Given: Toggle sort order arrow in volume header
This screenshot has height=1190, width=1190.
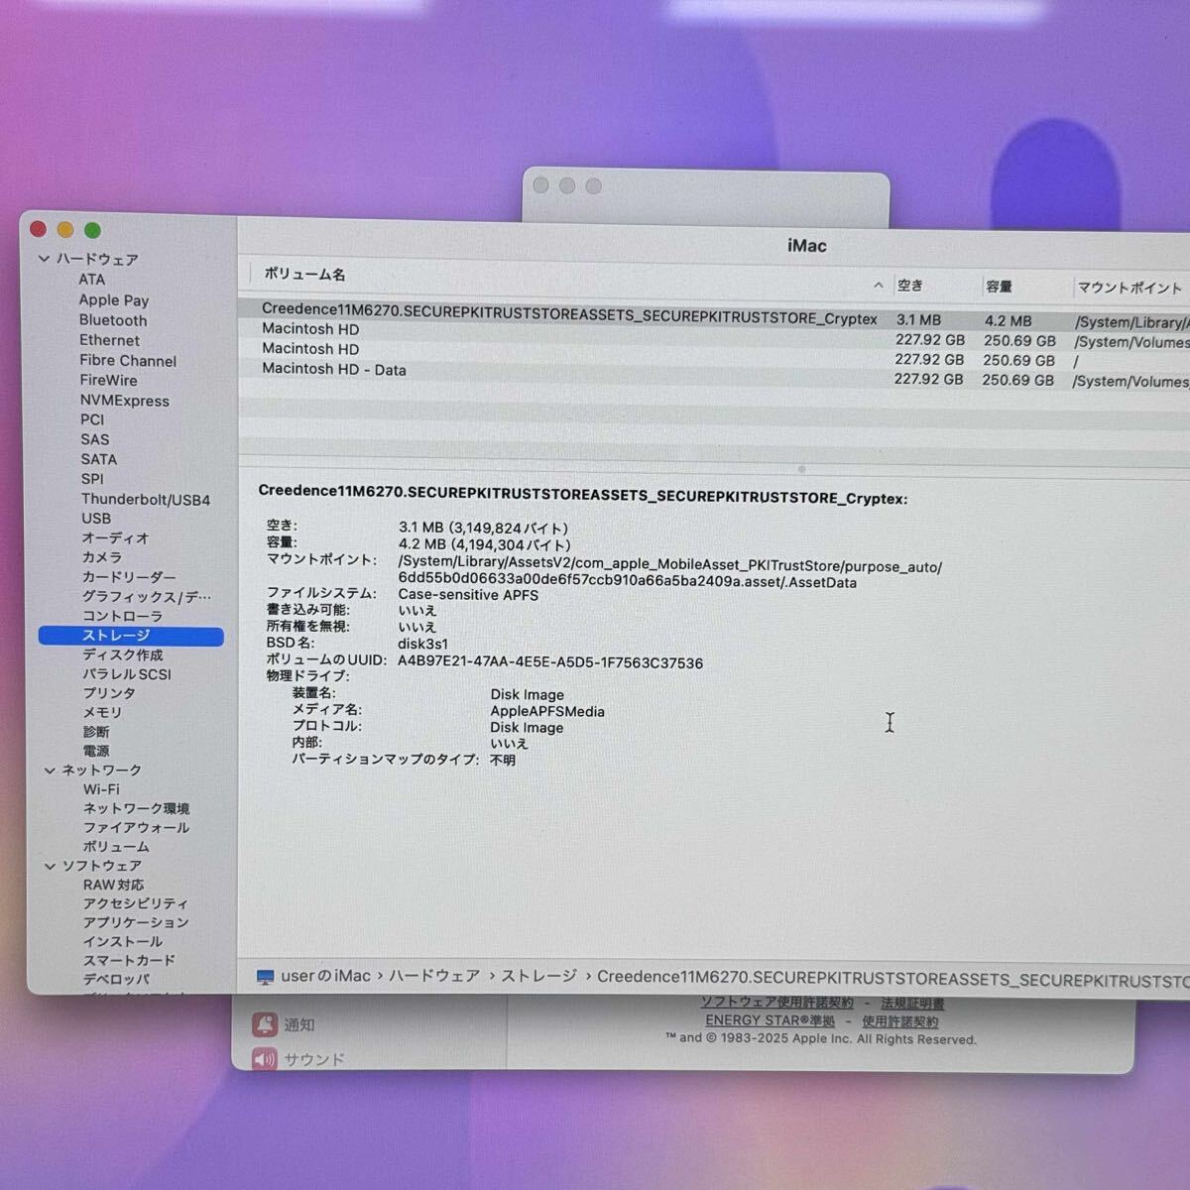Looking at the screenshot, I should point(878,286).
